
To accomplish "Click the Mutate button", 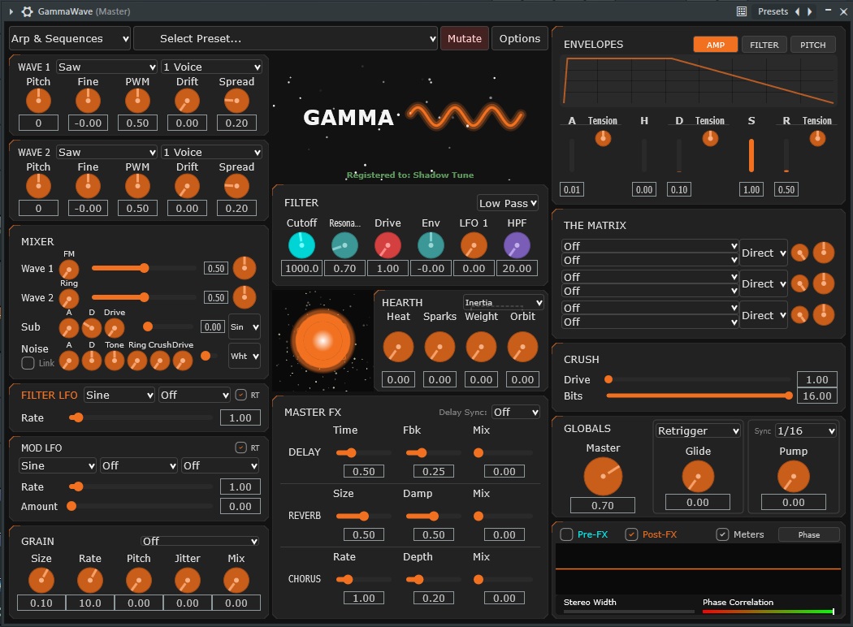I will coord(464,39).
